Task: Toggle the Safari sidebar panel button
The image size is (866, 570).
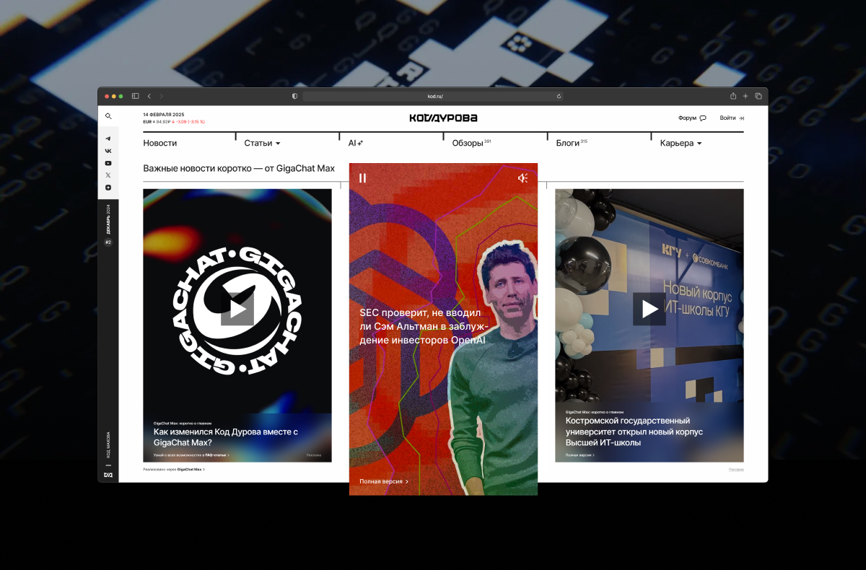Action: (x=135, y=96)
